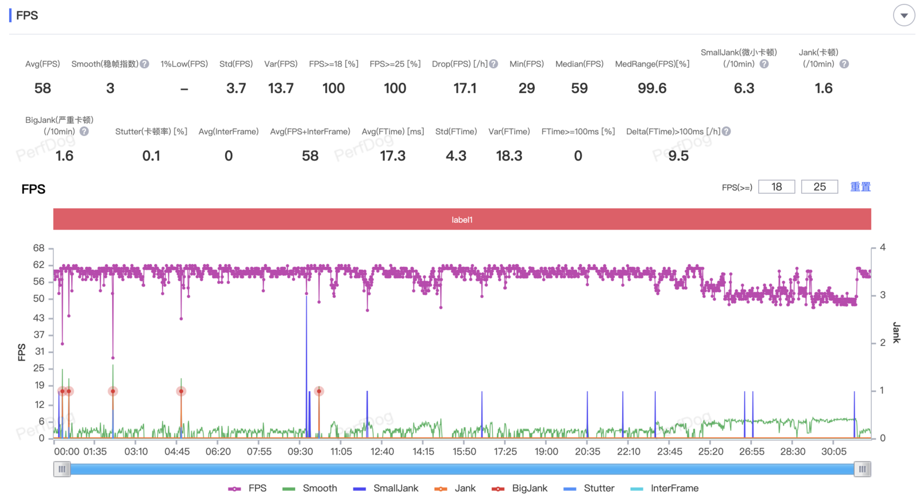Toggle the SmallJank legend entry
This screenshot has height=497, width=919.
(385, 488)
